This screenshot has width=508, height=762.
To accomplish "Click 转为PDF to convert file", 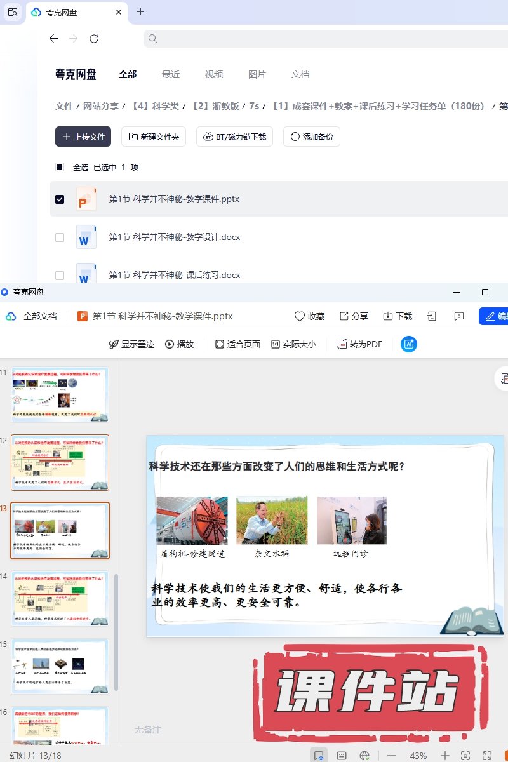I will click(359, 344).
